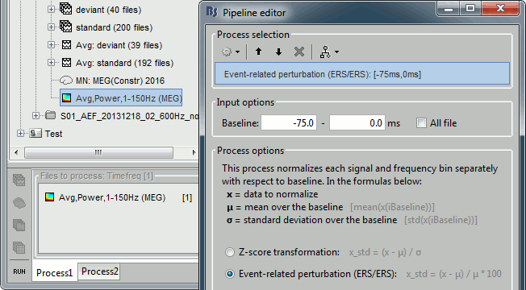
Task: Move process down with arrow icon
Action: click(x=278, y=52)
